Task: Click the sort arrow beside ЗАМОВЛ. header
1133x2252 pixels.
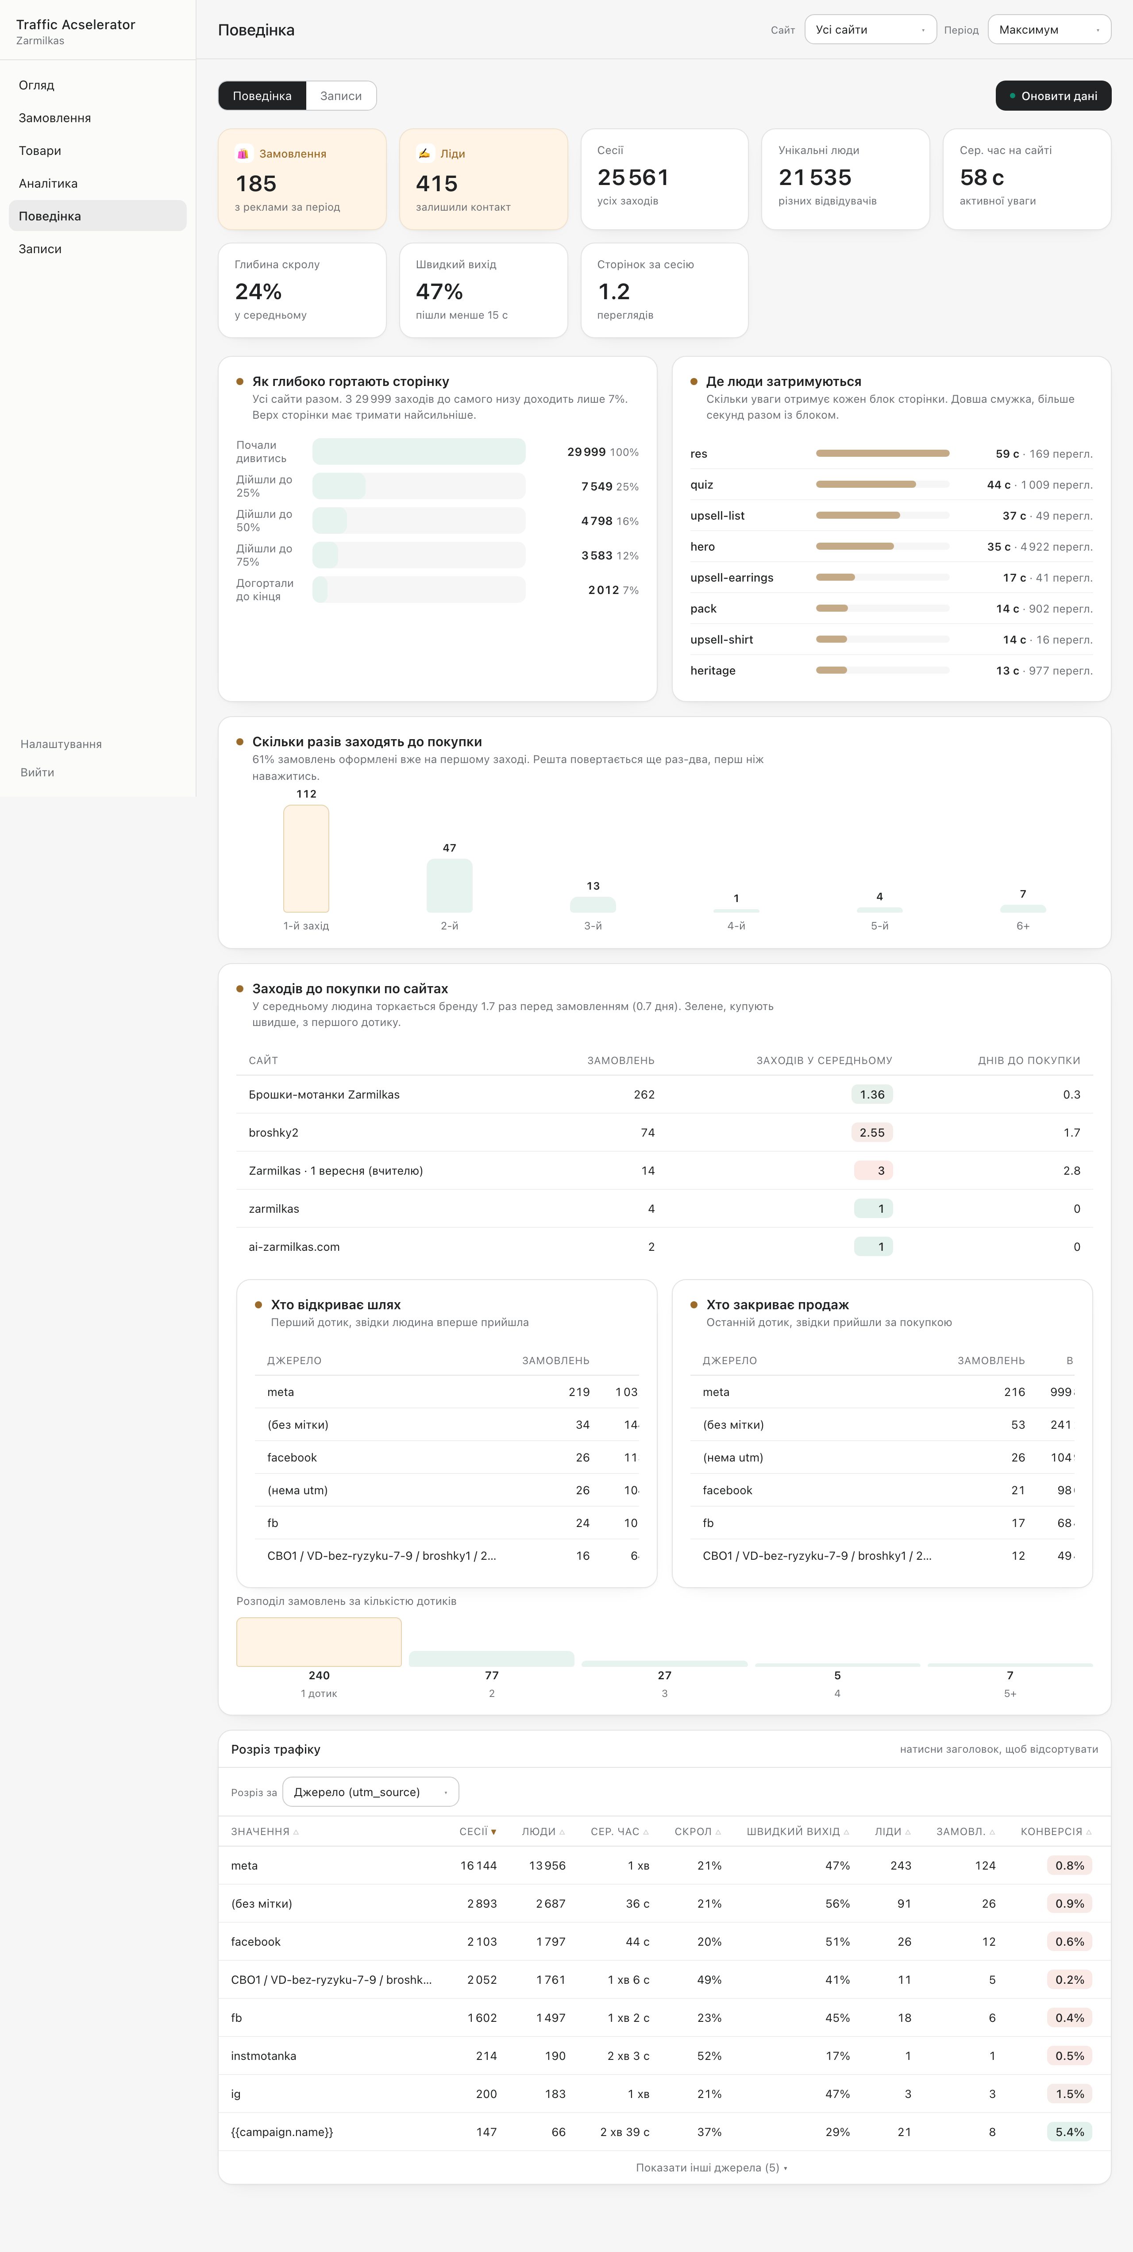Action: pyautogui.click(x=992, y=1832)
